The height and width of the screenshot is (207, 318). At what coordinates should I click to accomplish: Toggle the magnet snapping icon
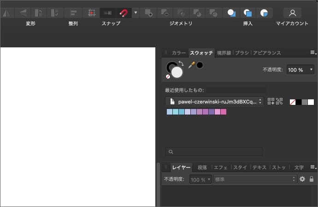123,13
